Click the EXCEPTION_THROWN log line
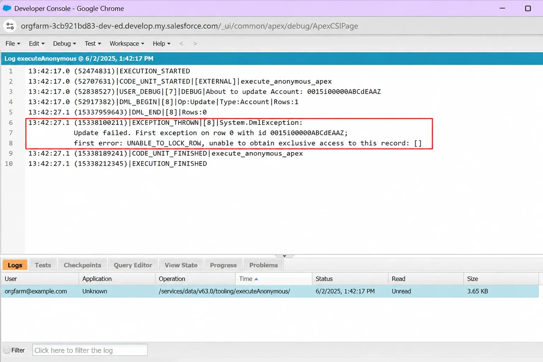This screenshot has height=362, width=543. coord(165,122)
